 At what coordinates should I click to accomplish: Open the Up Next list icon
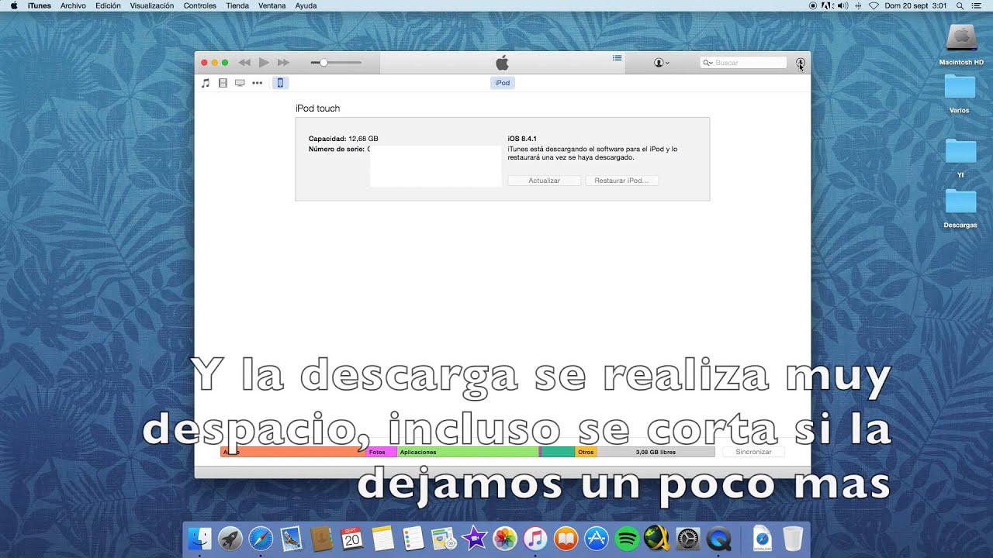click(618, 58)
